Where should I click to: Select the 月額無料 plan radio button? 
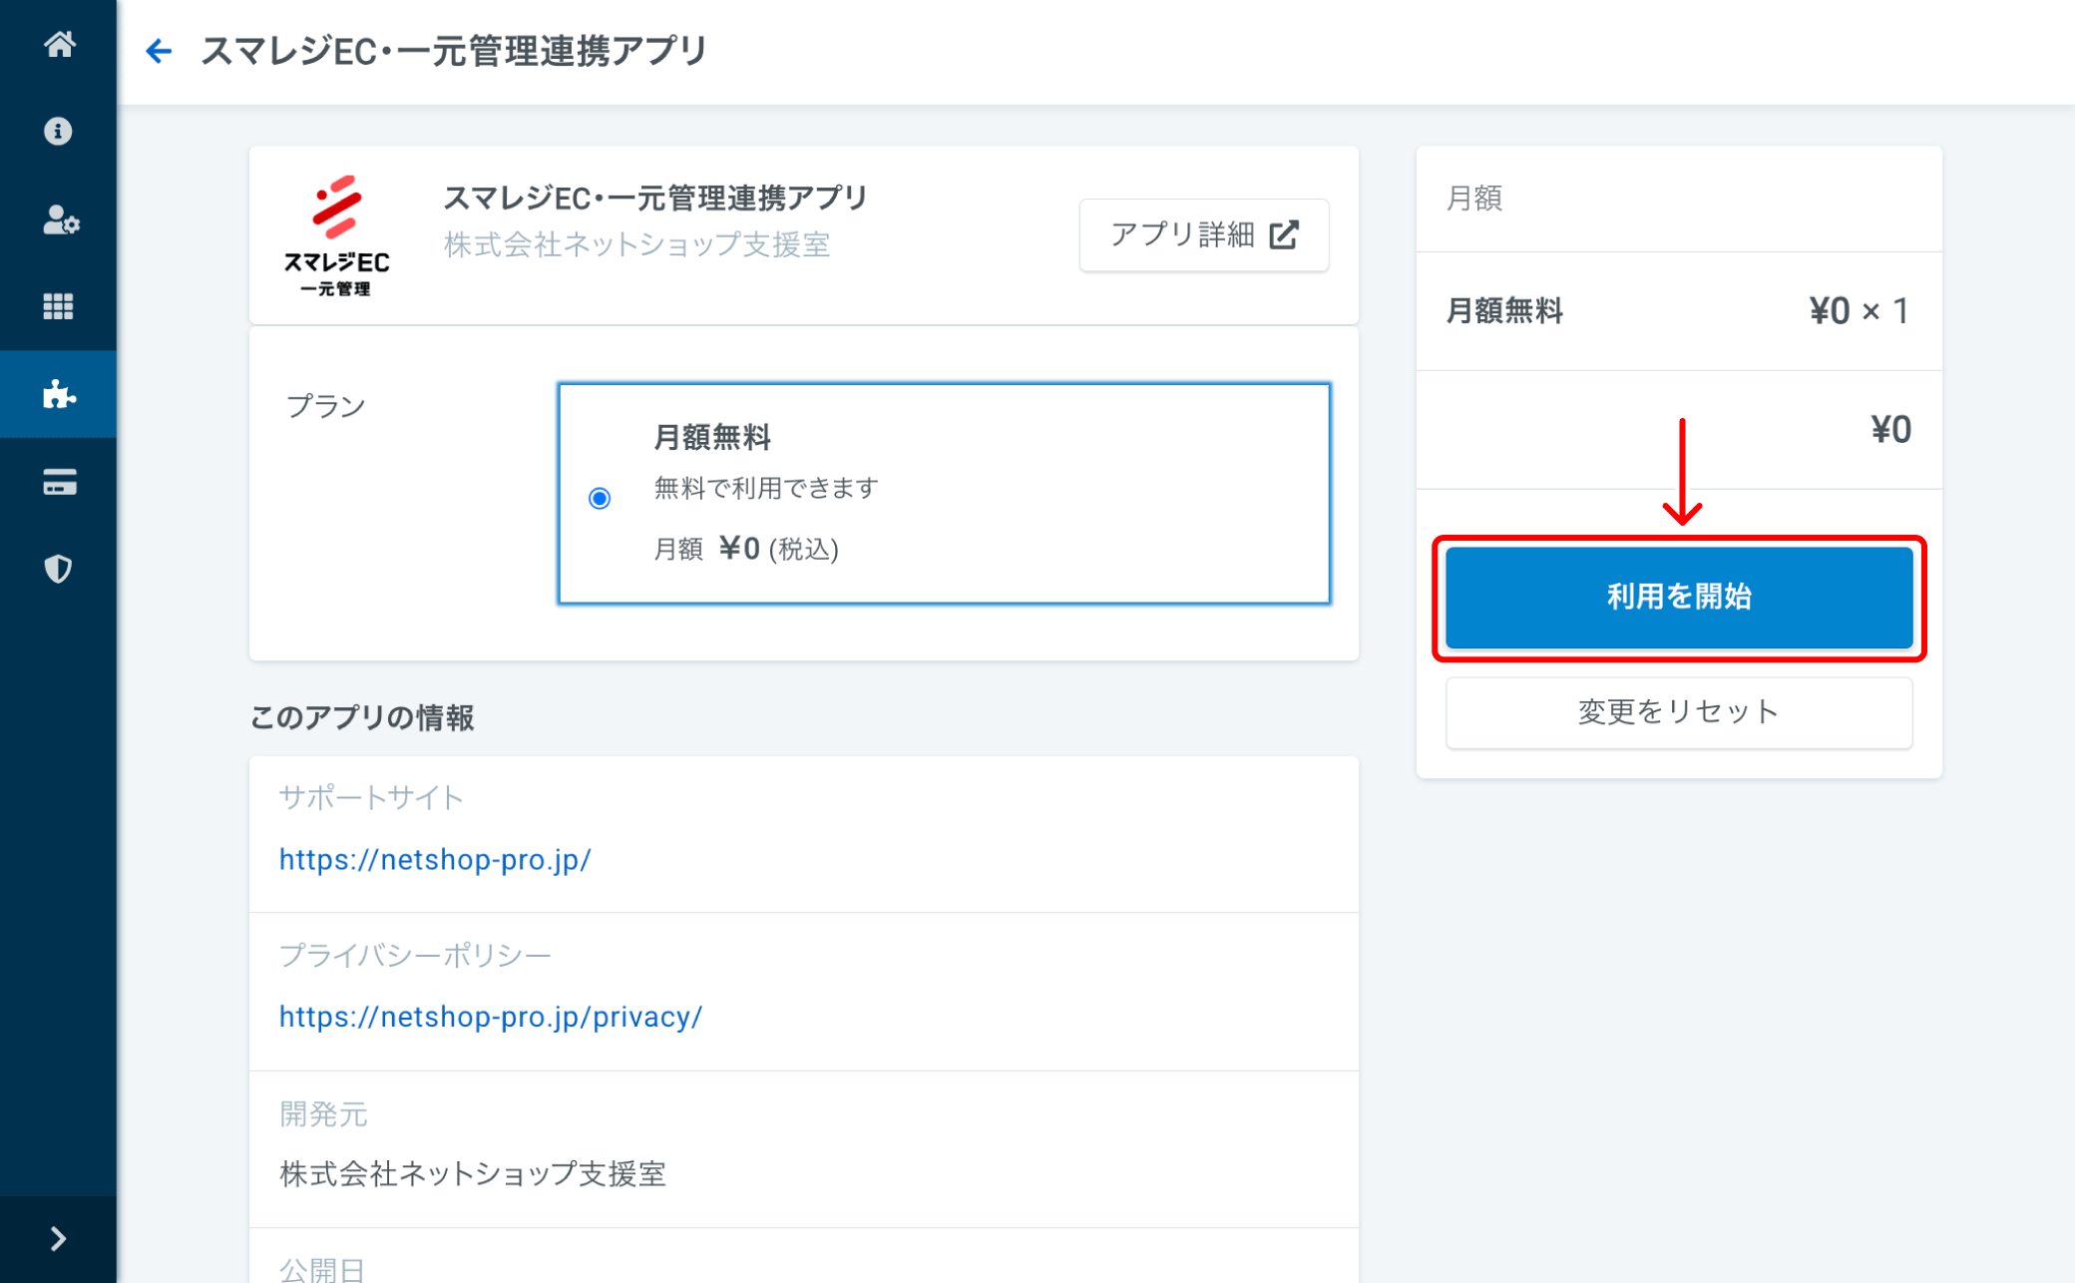coord(600,498)
